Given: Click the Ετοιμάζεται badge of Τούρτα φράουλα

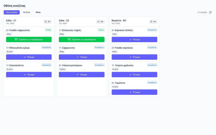Looking at the screenshot, I should 152,65.
